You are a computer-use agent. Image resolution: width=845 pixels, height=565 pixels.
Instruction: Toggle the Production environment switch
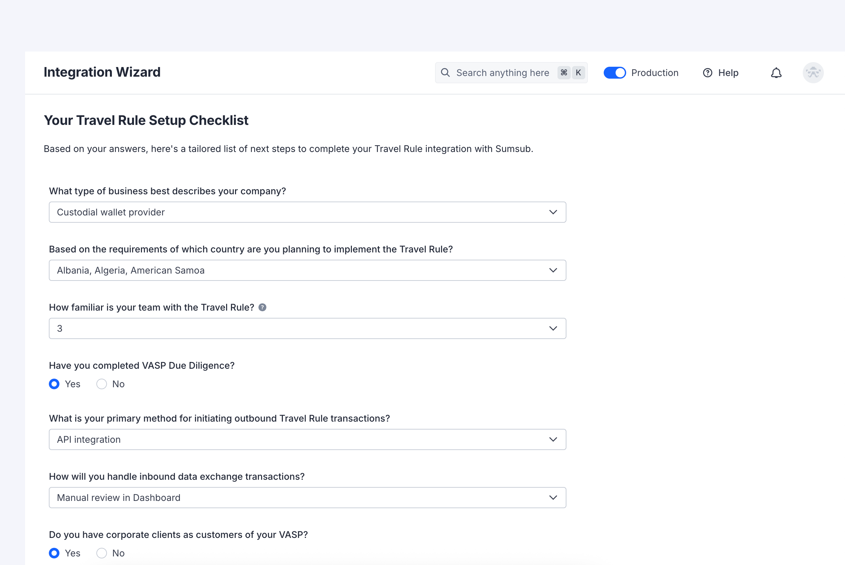click(615, 73)
